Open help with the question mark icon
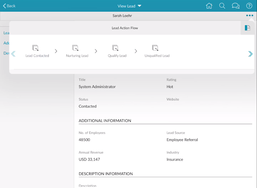 tap(249, 6)
